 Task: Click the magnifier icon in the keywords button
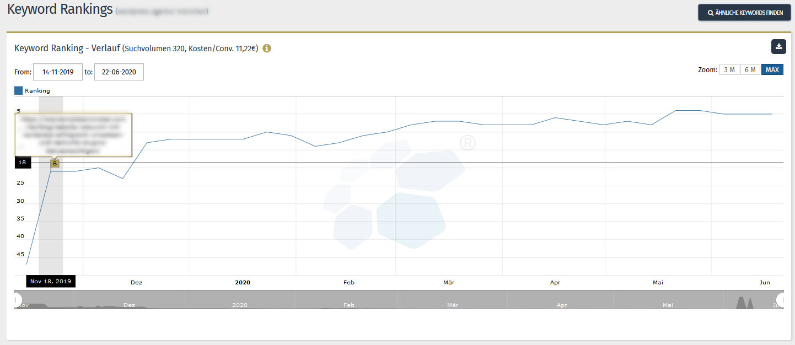[x=711, y=12]
